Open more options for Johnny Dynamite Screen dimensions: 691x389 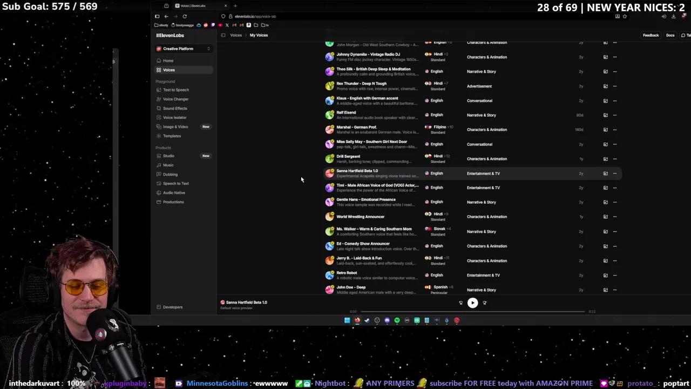click(x=615, y=57)
